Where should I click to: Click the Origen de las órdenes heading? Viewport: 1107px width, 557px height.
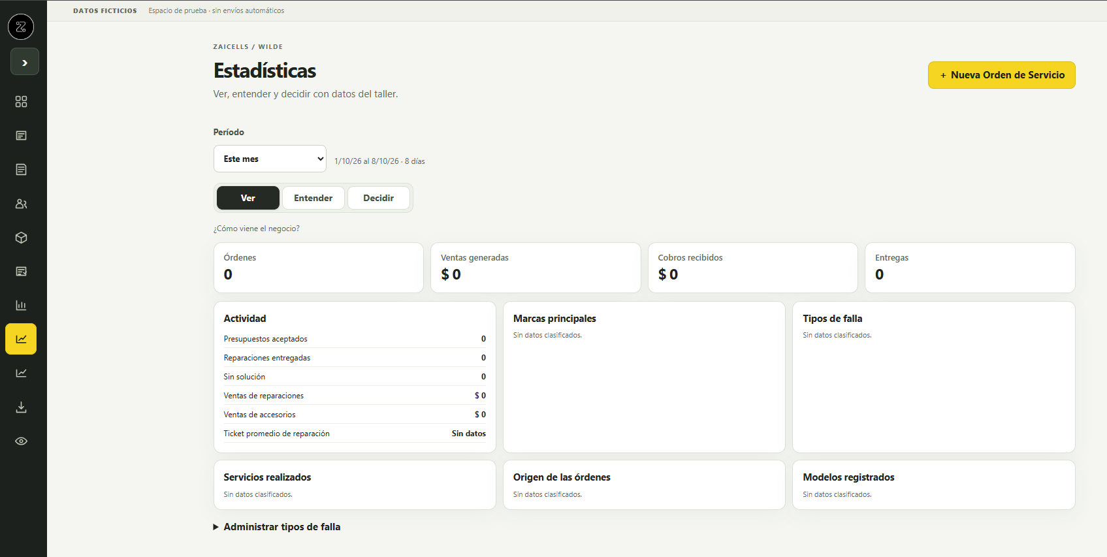click(x=562, y=477)
